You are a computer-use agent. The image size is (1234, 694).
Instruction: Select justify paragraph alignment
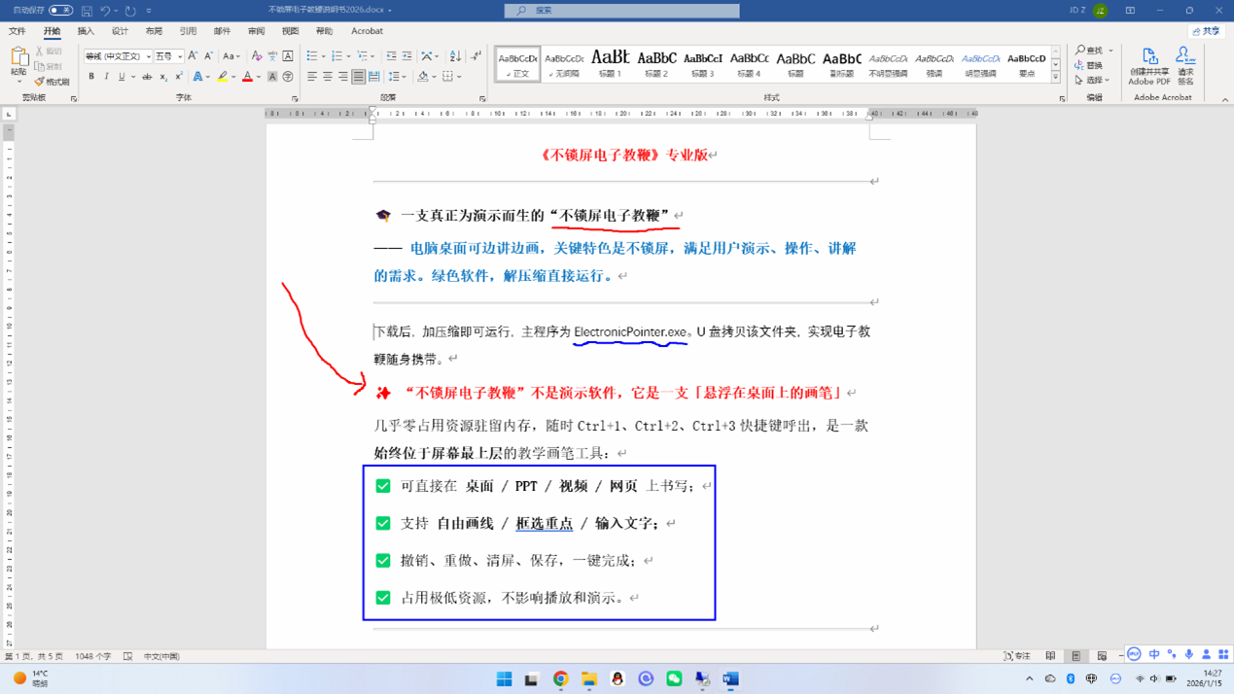click(x=359, y=77)
